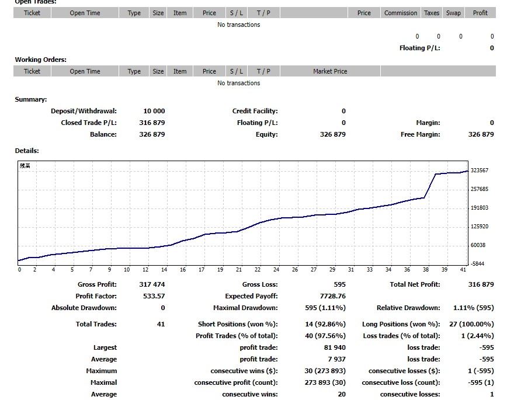
Task: Click the balance chart legend label
Action: click(25, 166)
